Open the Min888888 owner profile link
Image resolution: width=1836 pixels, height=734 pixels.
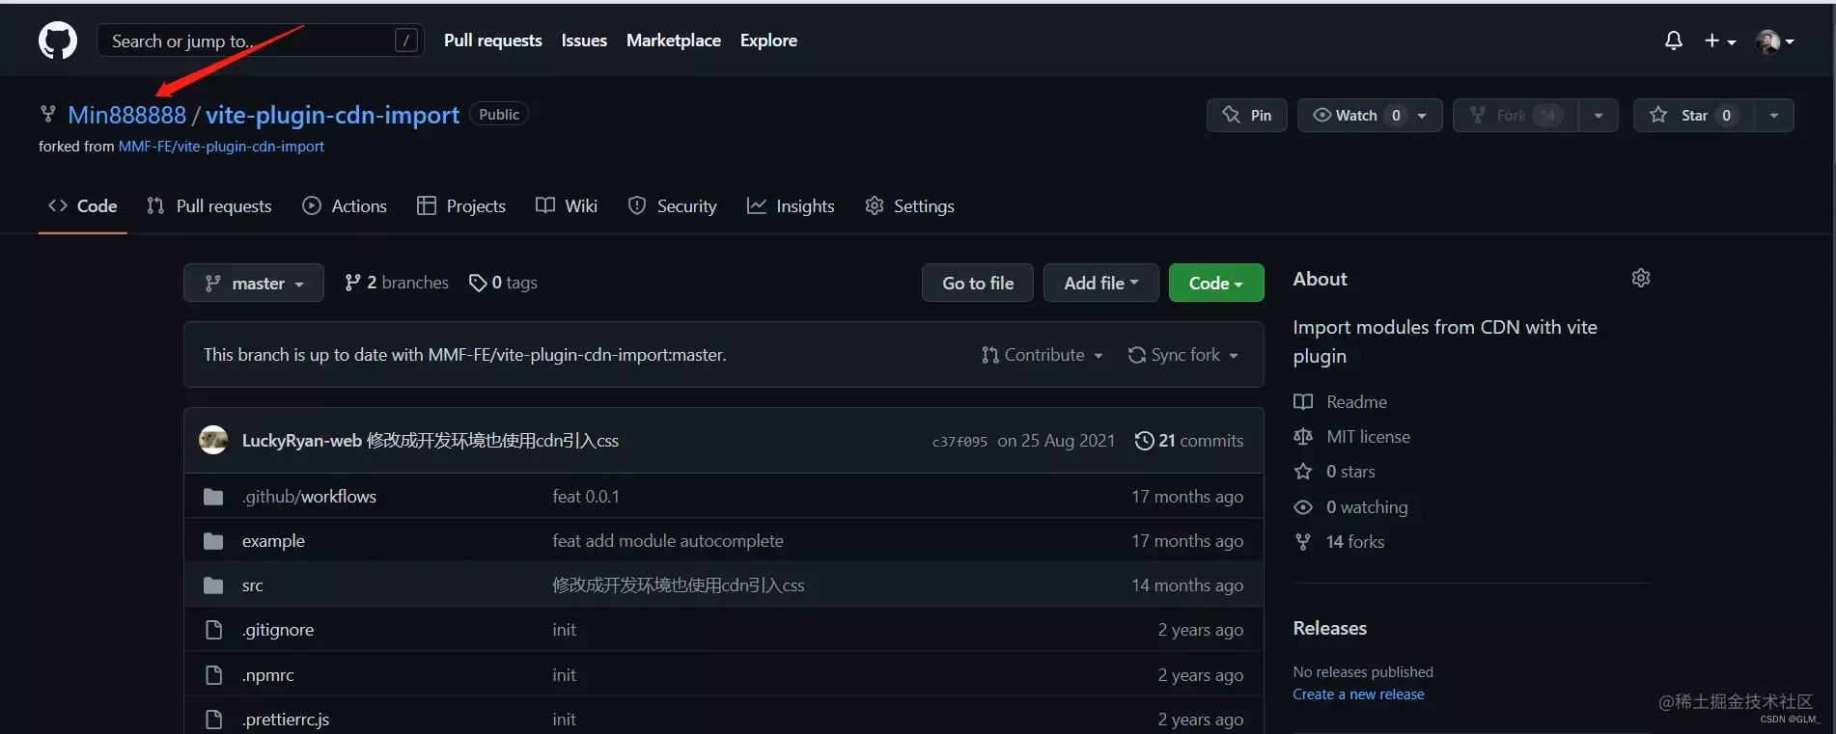pyautogui.click(x=126, y=115)
